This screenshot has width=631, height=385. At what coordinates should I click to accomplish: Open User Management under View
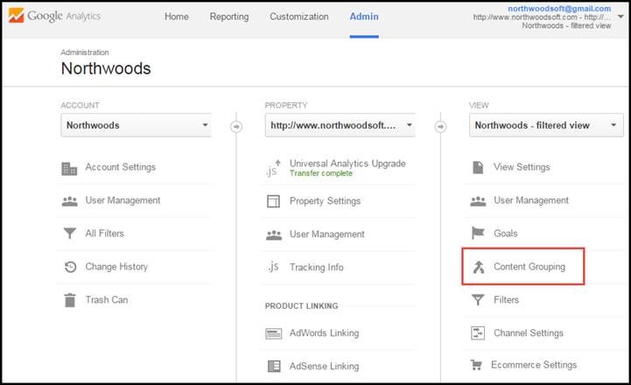[x=531, y=200]
